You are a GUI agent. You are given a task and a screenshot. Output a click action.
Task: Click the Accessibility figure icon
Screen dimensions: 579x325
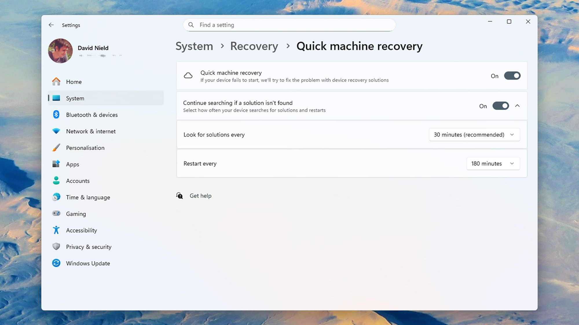pyautogui.click(x=56, y=230)
